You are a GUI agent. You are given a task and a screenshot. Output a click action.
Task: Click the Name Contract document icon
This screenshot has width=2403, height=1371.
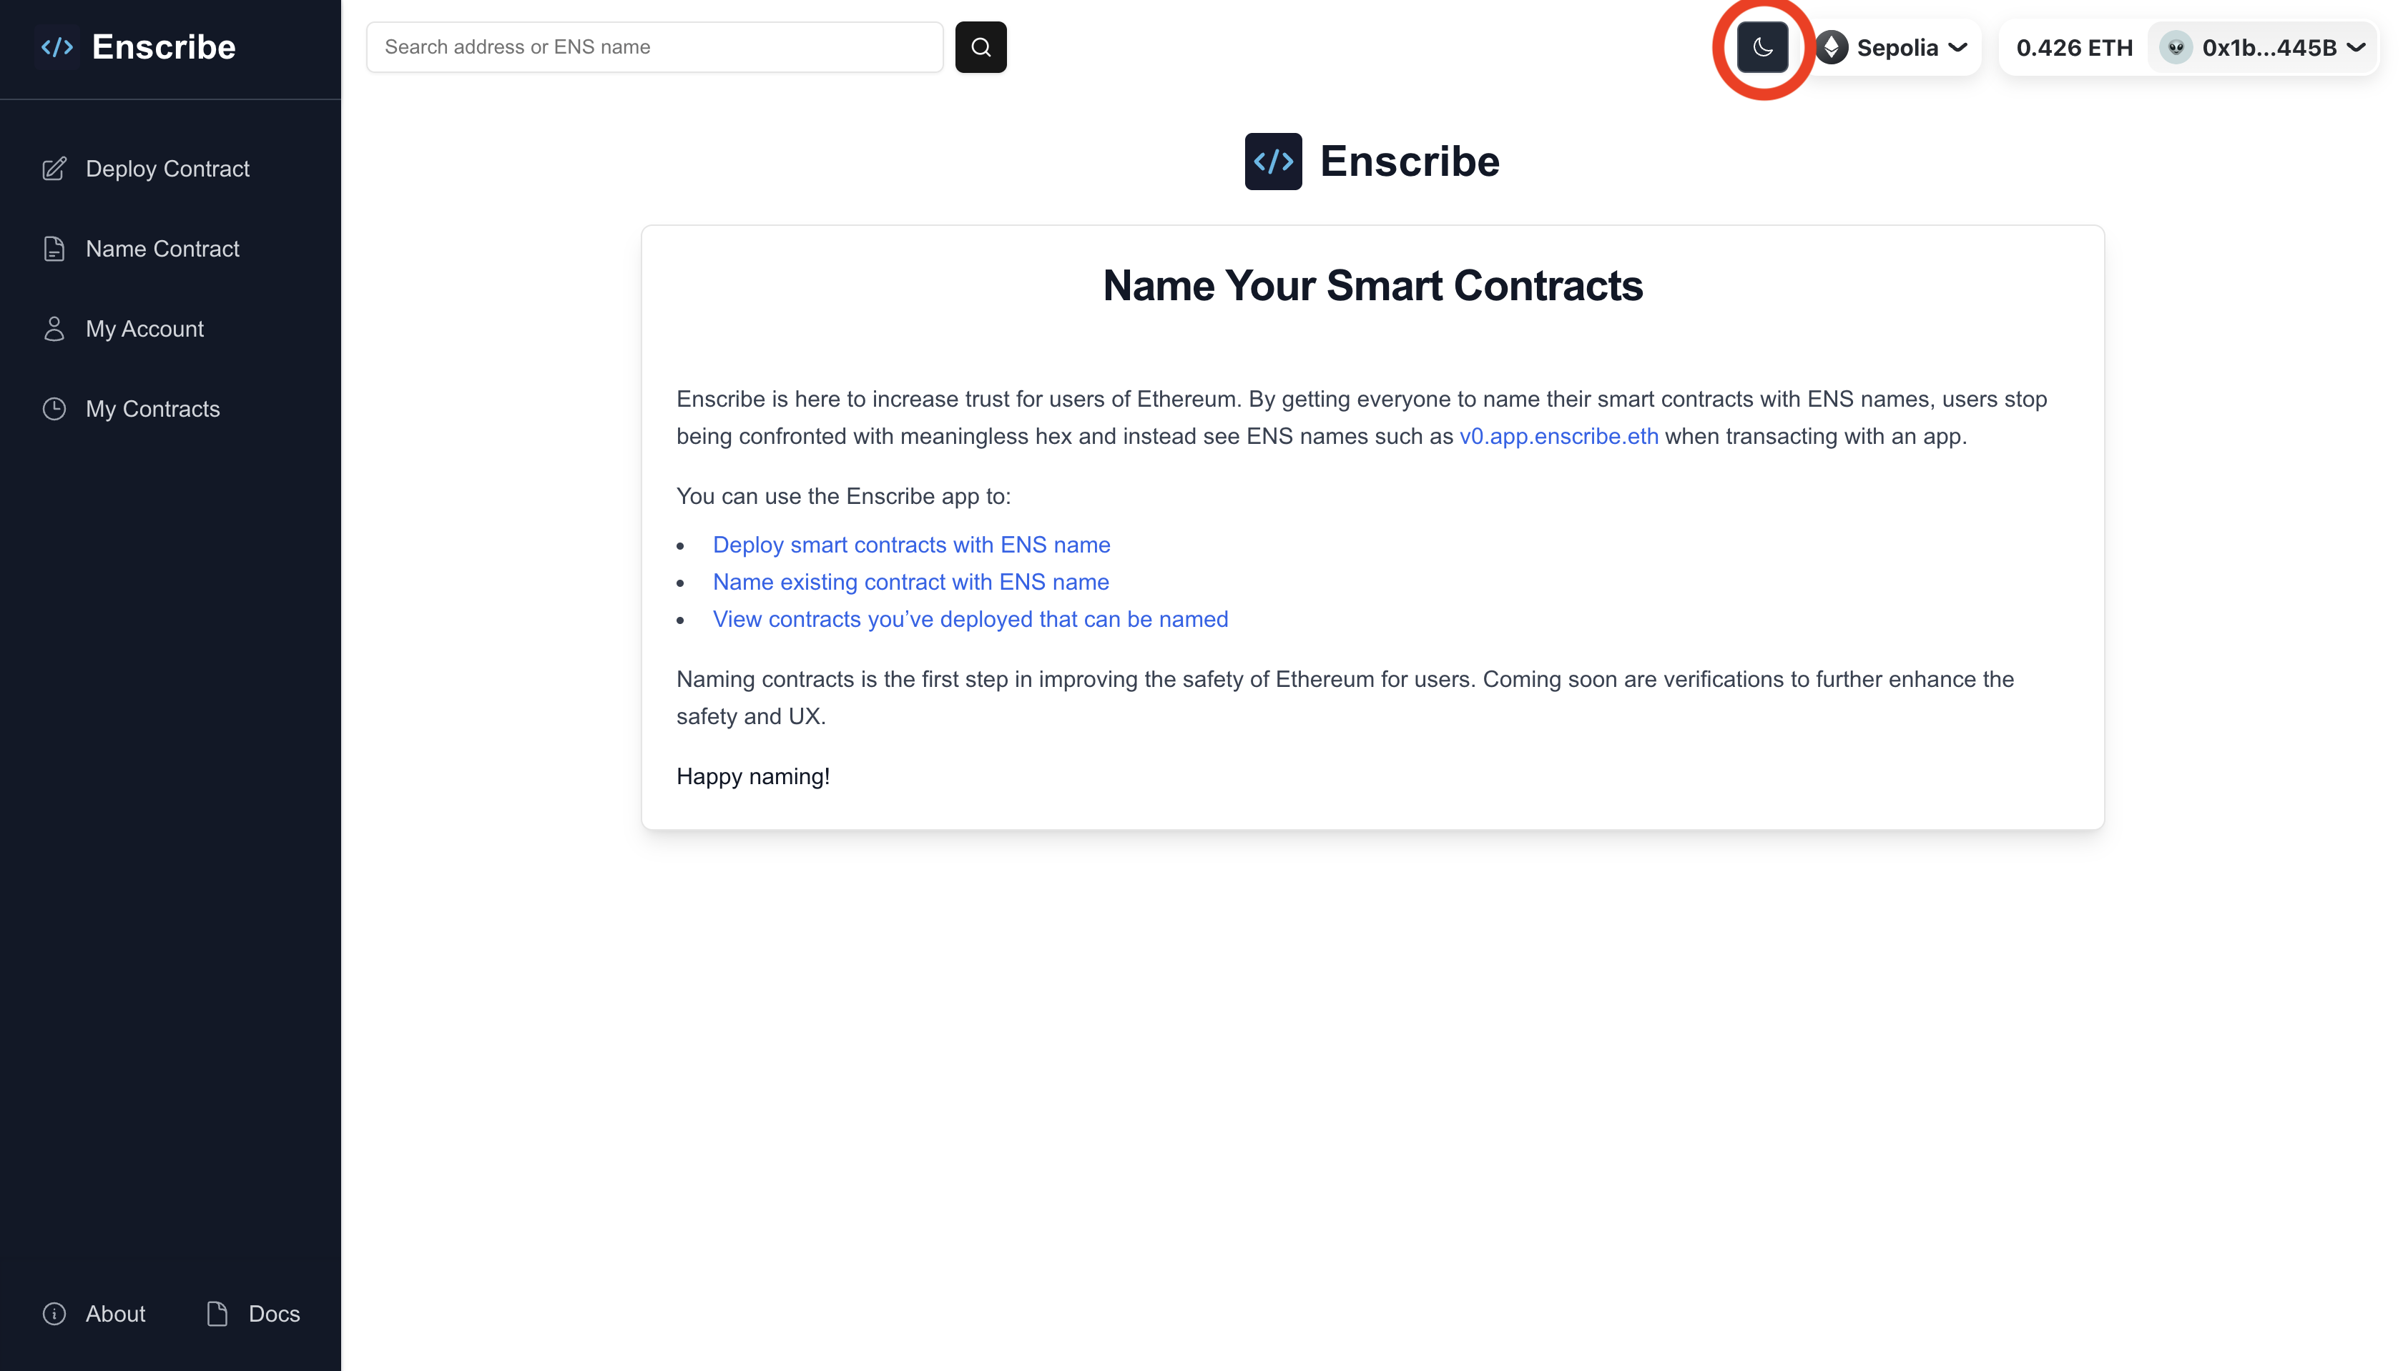coord(54,249)
